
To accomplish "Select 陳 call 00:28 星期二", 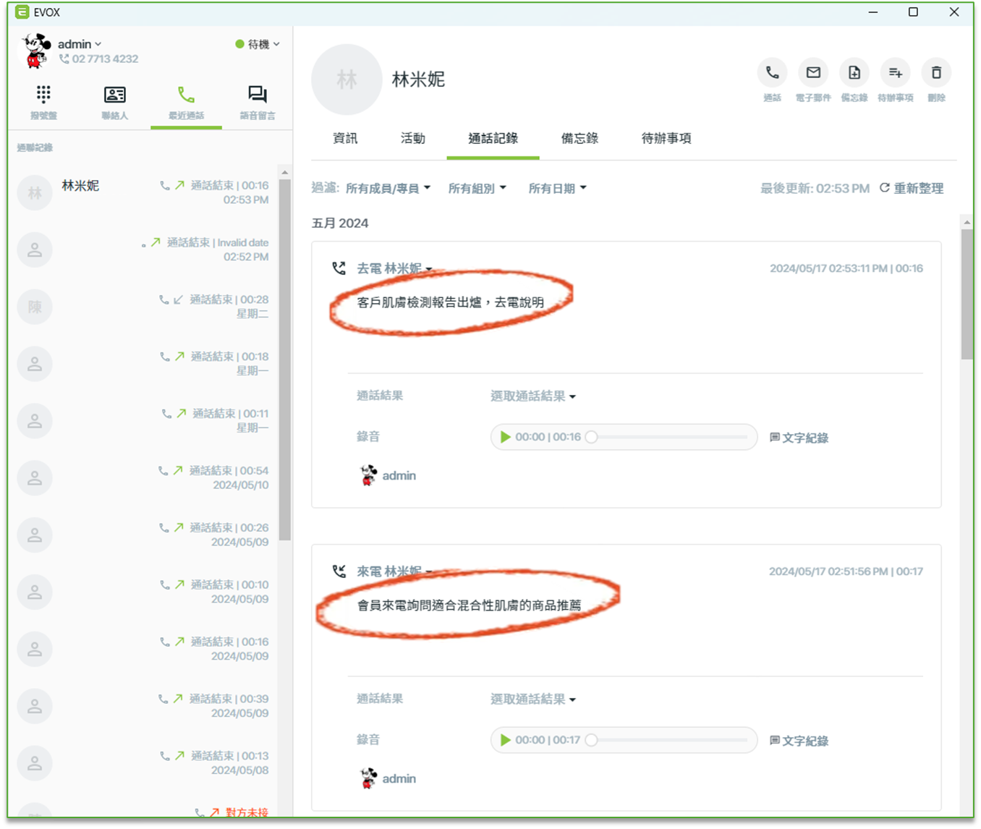I will point(143,307).
